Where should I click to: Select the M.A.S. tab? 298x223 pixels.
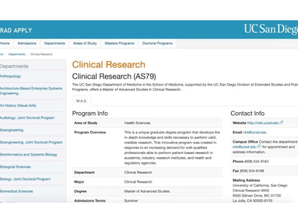[x=82, y=101]
